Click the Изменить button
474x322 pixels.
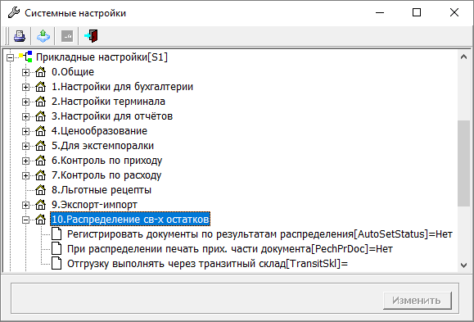click(x=418, y=301)
